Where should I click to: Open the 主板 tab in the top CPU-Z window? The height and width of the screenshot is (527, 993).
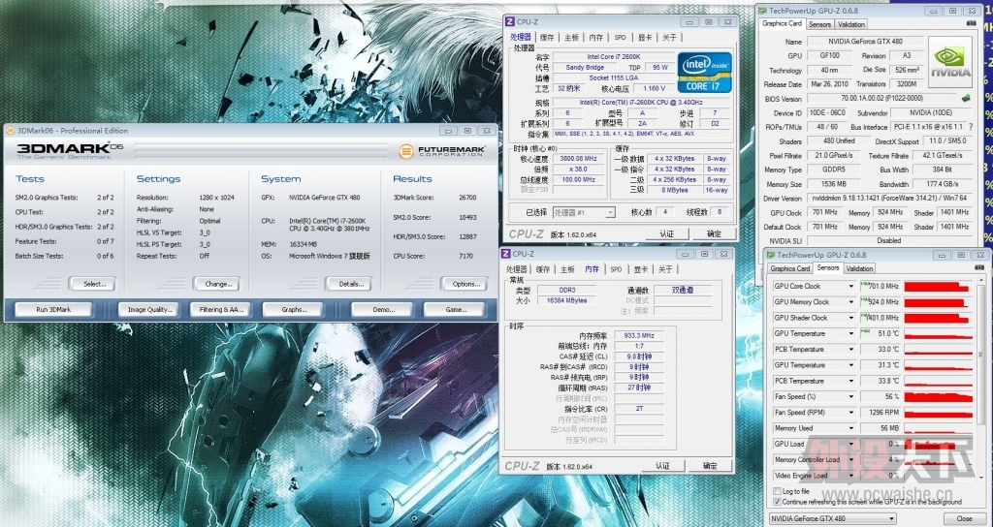571,38
